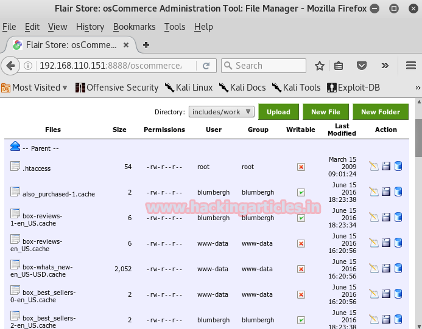Delete box_best_sellers-2-en_US.cache file
The width and height of the screenshot is (422, 329).
click(398, 320)
